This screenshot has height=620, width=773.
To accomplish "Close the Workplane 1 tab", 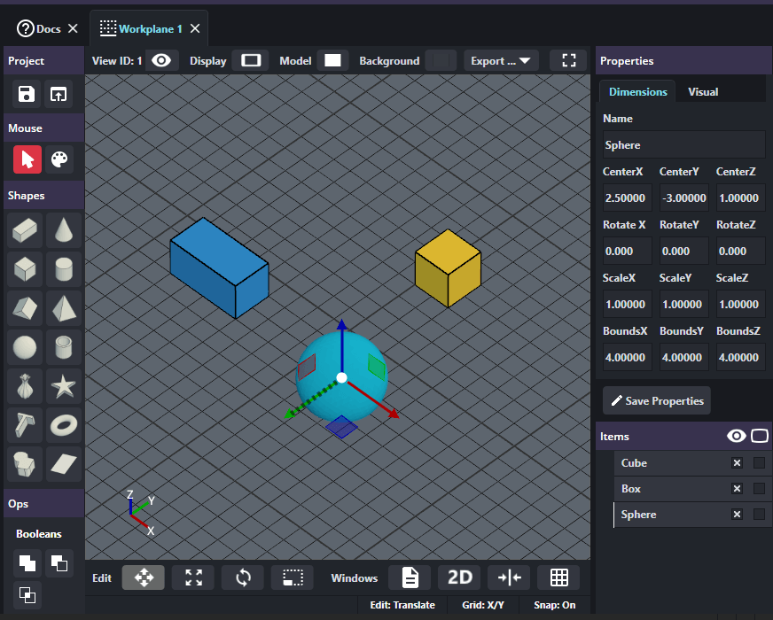I will pyautogui.click(x=195, y=29).
